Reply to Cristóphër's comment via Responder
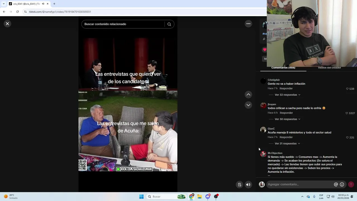357x201 pixels. coord(286,88)
